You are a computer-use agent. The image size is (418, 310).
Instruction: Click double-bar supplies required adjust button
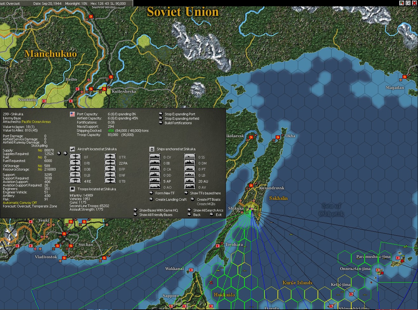[x=65, y=153]
